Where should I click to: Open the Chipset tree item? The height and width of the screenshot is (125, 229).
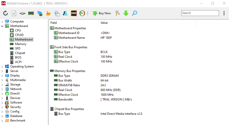pyautogui.click(x=20, y=53)
